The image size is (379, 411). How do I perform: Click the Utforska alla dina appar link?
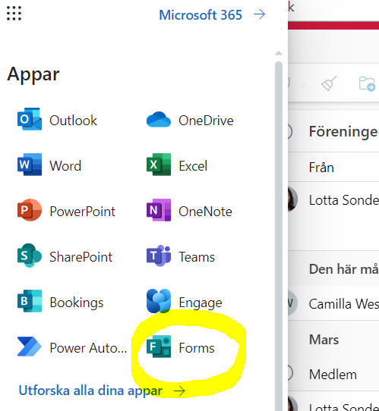click(x=102, y=391)
